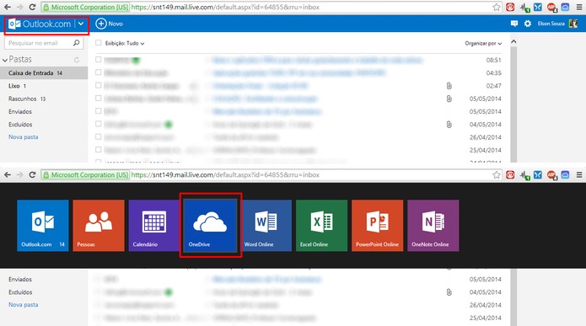This screenshot has height=326, width=586.
Task: Open the dropdown arrow next to the Outlook.com logo
Action: tap(81, 24)
